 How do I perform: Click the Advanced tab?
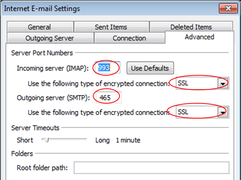click(x=199, y=37)
